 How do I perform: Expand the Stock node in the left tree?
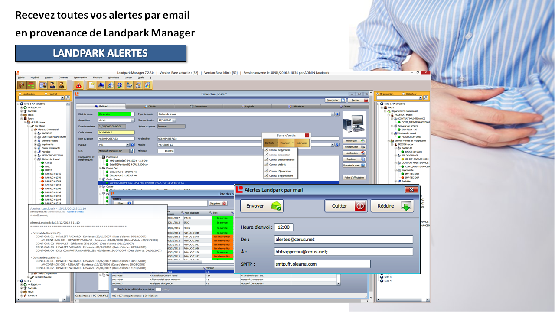22,115
